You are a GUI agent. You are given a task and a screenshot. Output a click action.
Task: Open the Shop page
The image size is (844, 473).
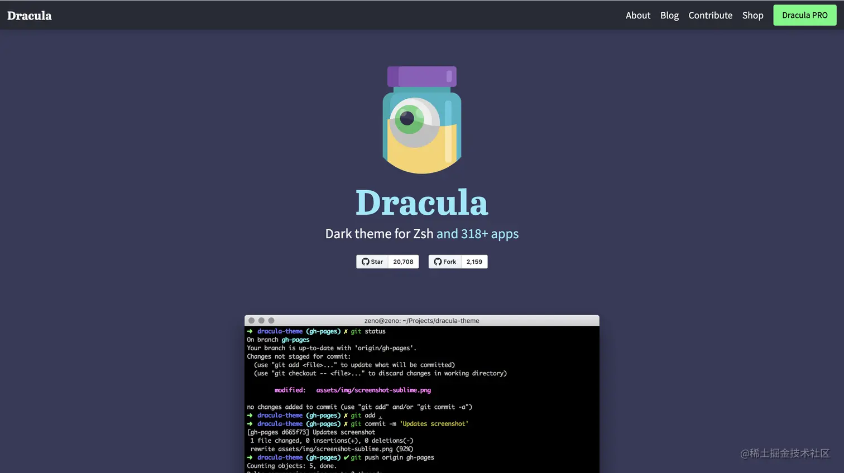point(752,16)
